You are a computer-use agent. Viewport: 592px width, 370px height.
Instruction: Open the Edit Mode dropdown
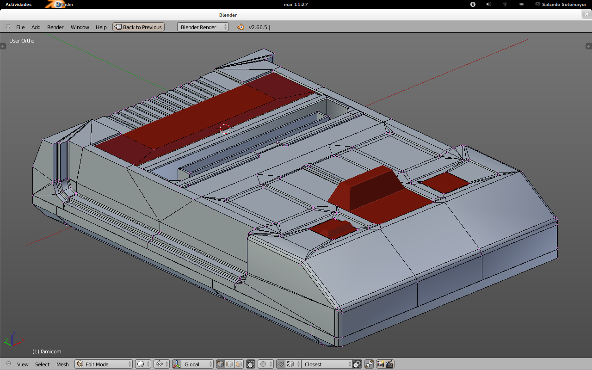[x=104, y=364]
